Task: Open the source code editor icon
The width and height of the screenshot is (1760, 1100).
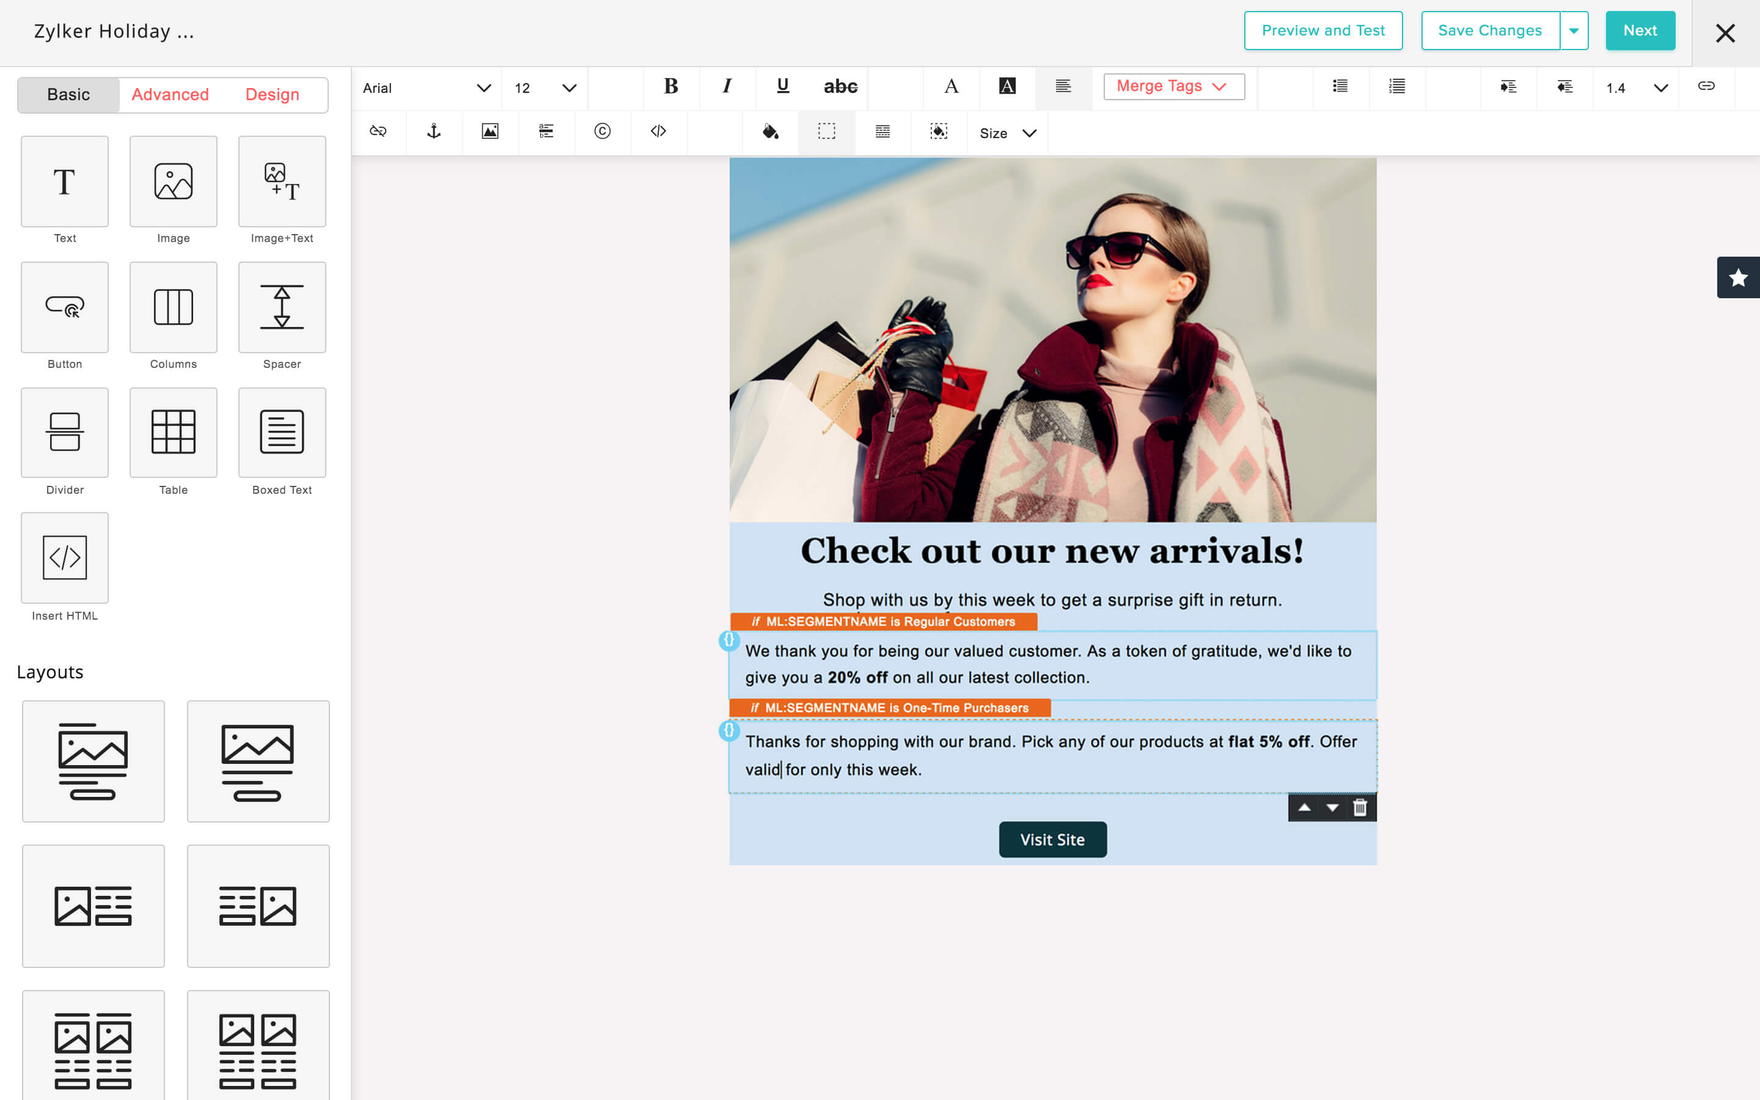Action: (x=658, y=131)
